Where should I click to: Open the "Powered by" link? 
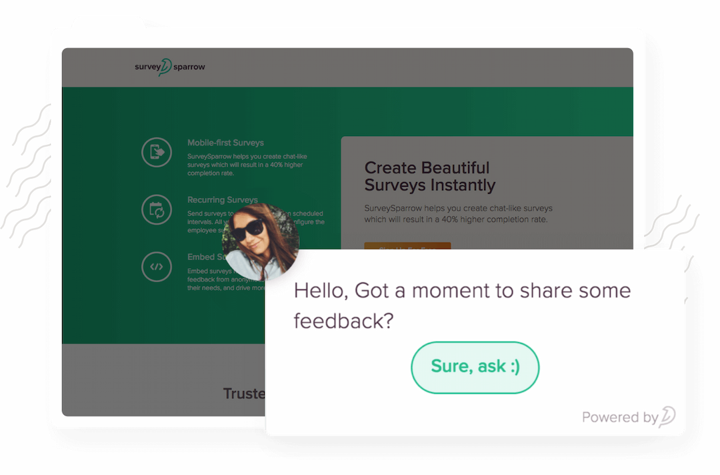pos(620,418)
